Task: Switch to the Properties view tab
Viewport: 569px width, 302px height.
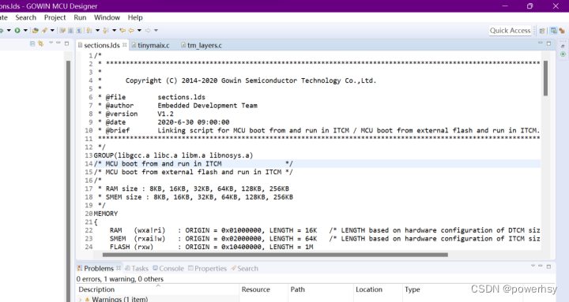Action: tap(207, 268)
